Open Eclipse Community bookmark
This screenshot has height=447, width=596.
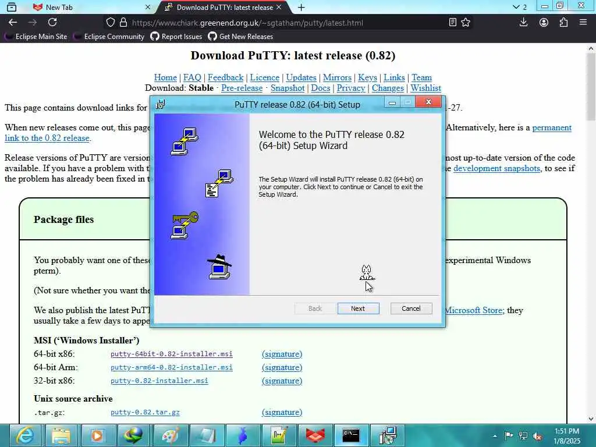pyautogui.click(x=109, y=37)
